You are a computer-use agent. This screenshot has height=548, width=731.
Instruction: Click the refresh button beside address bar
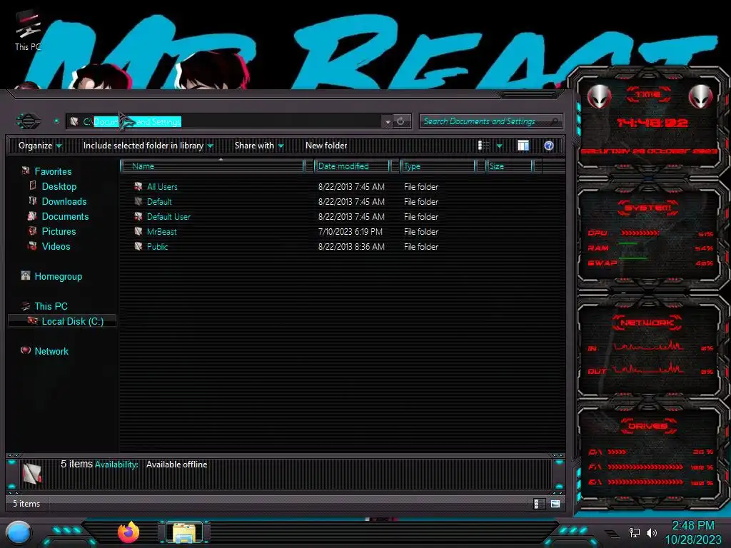click(401, 121)
